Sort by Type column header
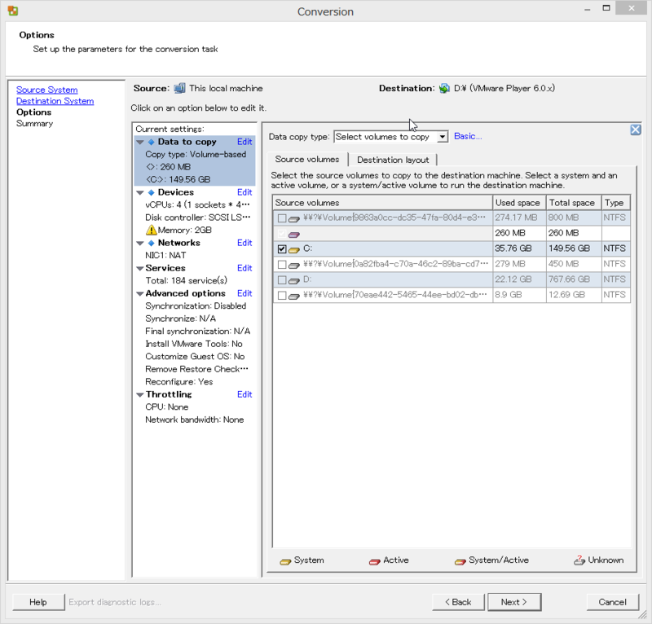The image size is (652, 624). click(x=616, y=203)
